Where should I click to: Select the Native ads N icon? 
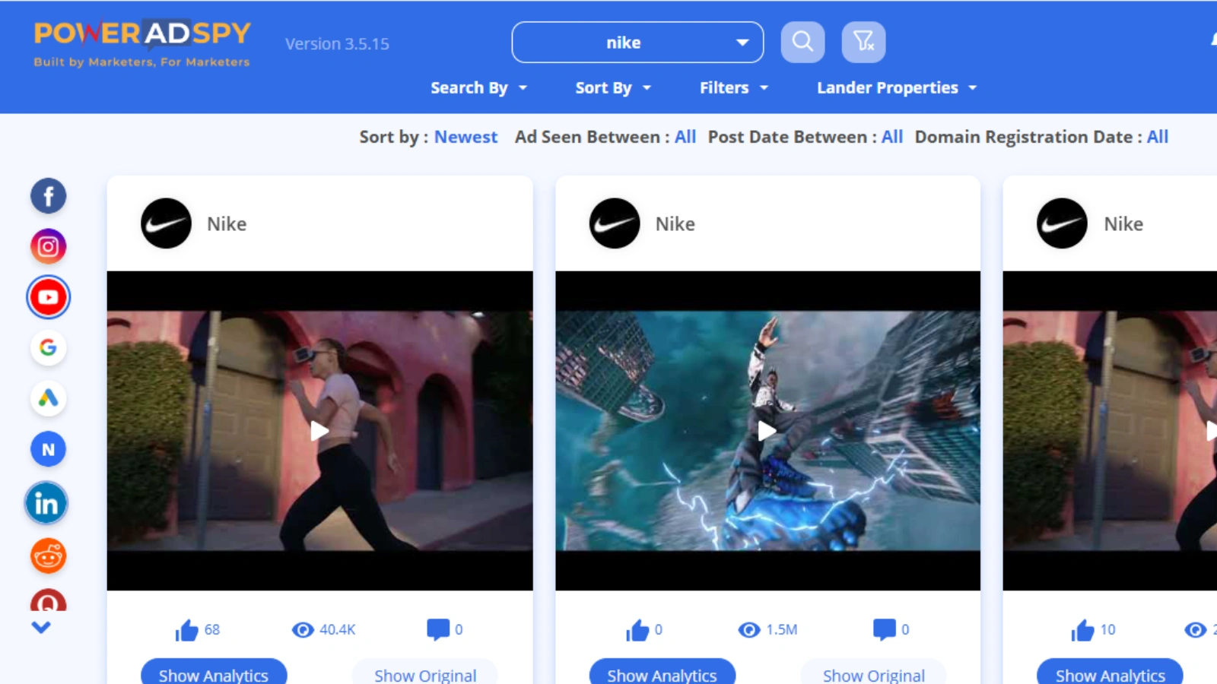(x=48, y=449)
